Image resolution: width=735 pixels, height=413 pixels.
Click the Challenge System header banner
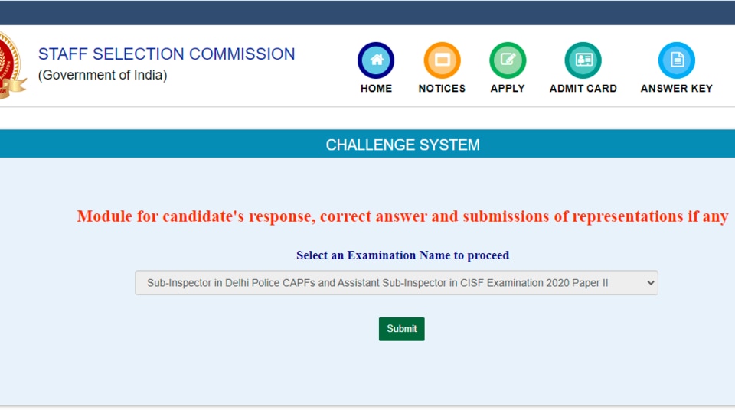click(x=367, y=145)
